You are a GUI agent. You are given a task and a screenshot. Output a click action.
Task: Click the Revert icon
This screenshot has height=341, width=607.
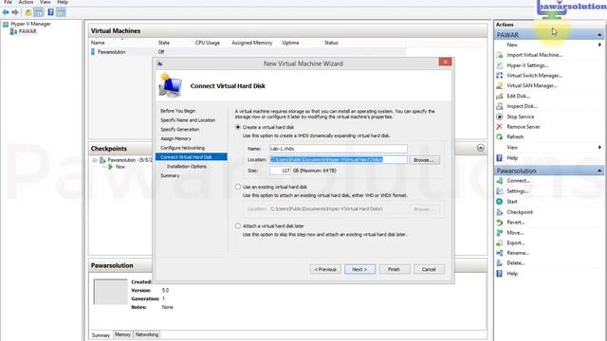click(500, 223)
